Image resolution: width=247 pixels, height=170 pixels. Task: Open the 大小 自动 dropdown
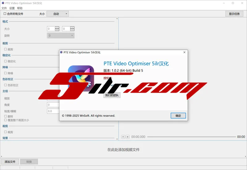click(58, 14)
